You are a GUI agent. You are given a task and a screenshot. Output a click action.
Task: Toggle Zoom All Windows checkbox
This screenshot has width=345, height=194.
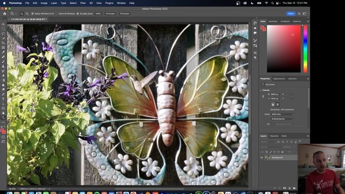(57, 13)
